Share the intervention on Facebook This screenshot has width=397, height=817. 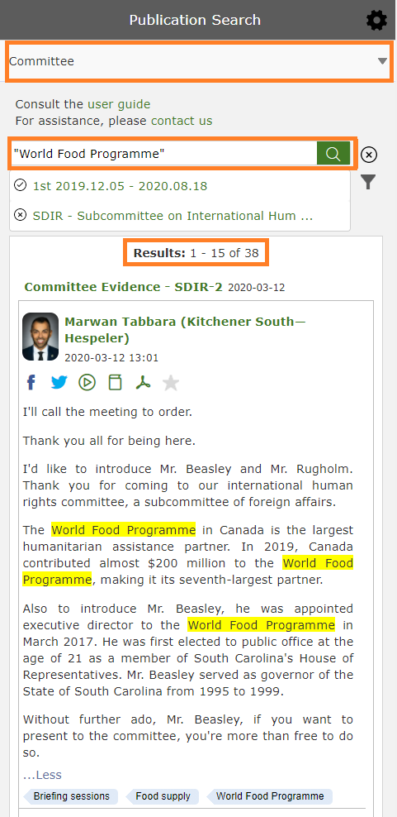tap(31, 383)
